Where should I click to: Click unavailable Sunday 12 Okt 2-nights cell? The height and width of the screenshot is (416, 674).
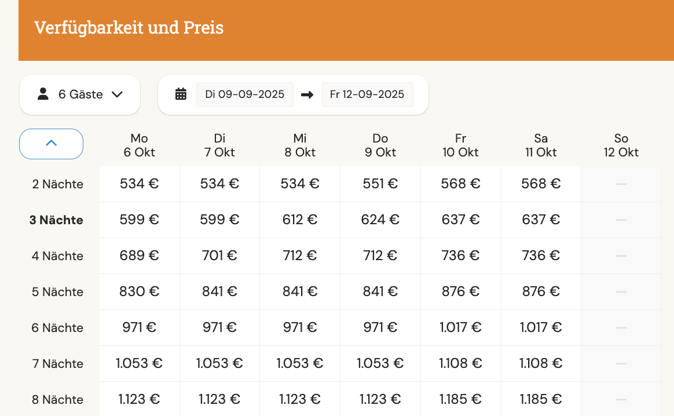pos(621,184)
